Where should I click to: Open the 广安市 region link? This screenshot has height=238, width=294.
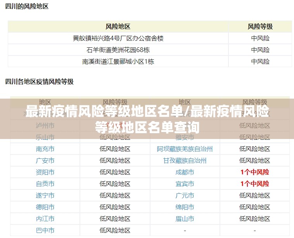click(x=45, y=160)
